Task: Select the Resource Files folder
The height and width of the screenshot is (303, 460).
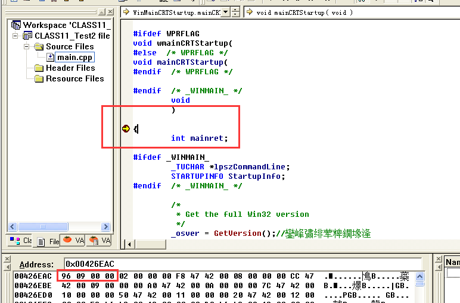Action: pos(75,78)
